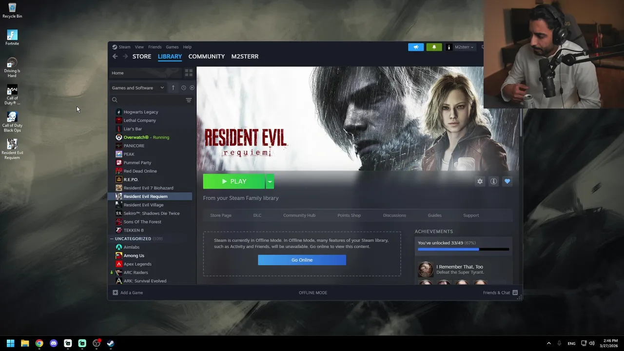Open Resident Evil Requiem desktop shortcut
The width and height of the screenshot is (624, 351).
tap(12, 149)
